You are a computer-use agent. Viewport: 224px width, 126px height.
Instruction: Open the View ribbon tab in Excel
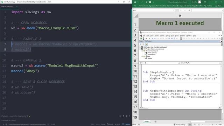tap(174, 6)
